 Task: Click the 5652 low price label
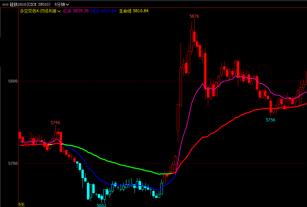102,205
